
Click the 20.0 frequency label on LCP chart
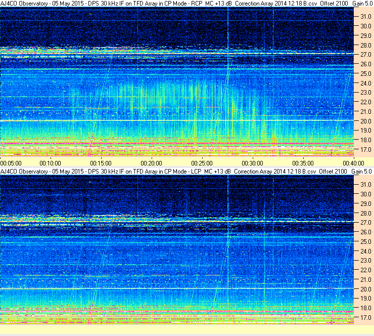(366, 289)
